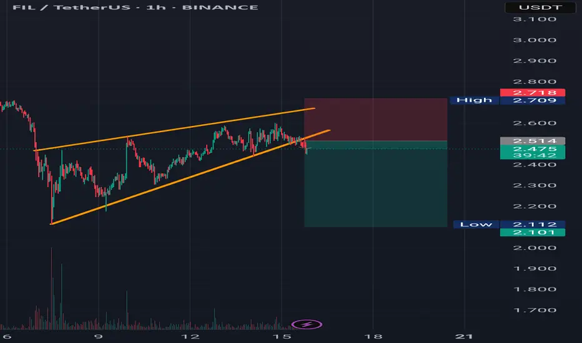The width and height of the screenshot is (582, 343).
Task: Click the 2.600 price axis label
Action: pos(535,123)
